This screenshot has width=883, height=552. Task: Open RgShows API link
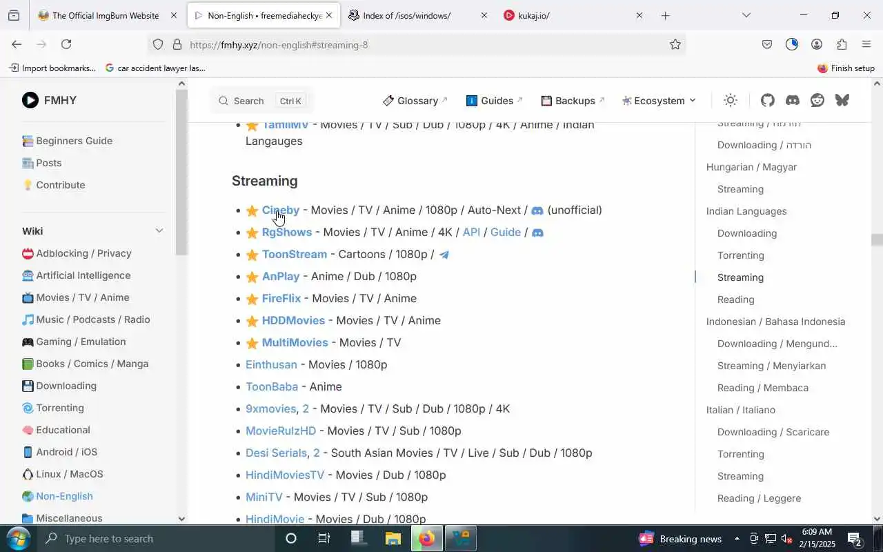[471, 233]
